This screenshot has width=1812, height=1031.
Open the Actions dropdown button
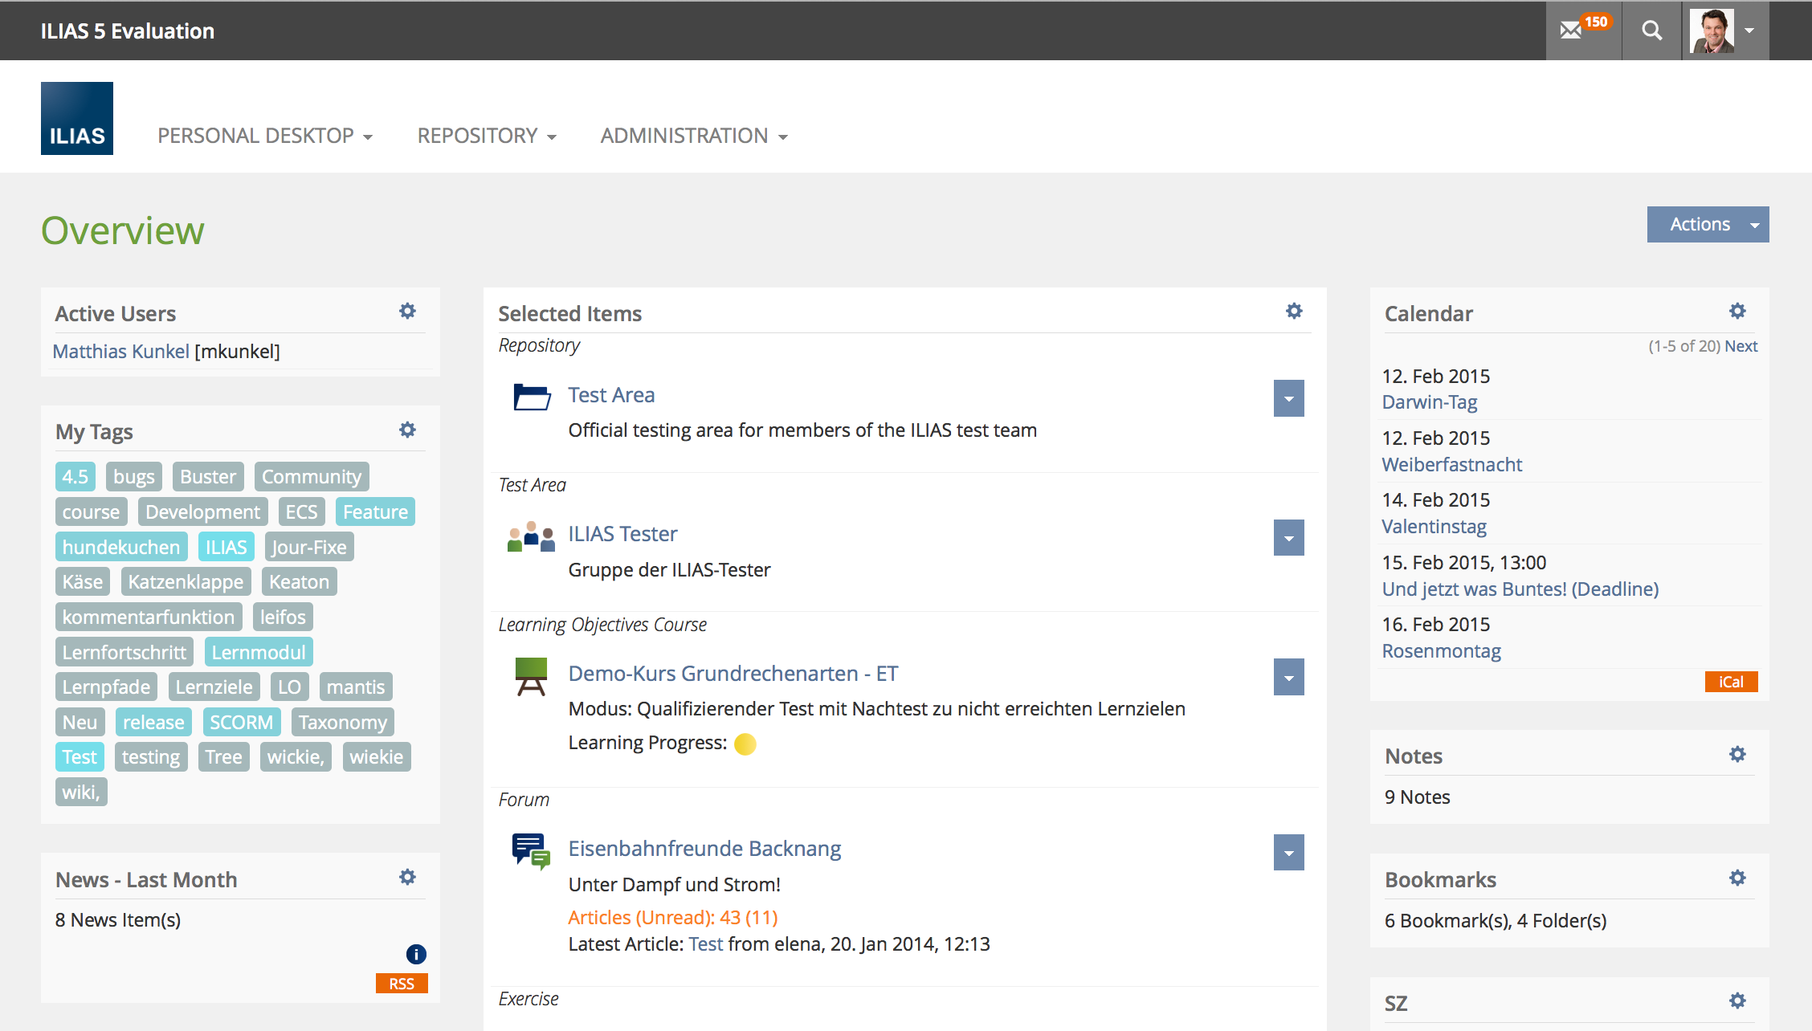coord(1708,224)
